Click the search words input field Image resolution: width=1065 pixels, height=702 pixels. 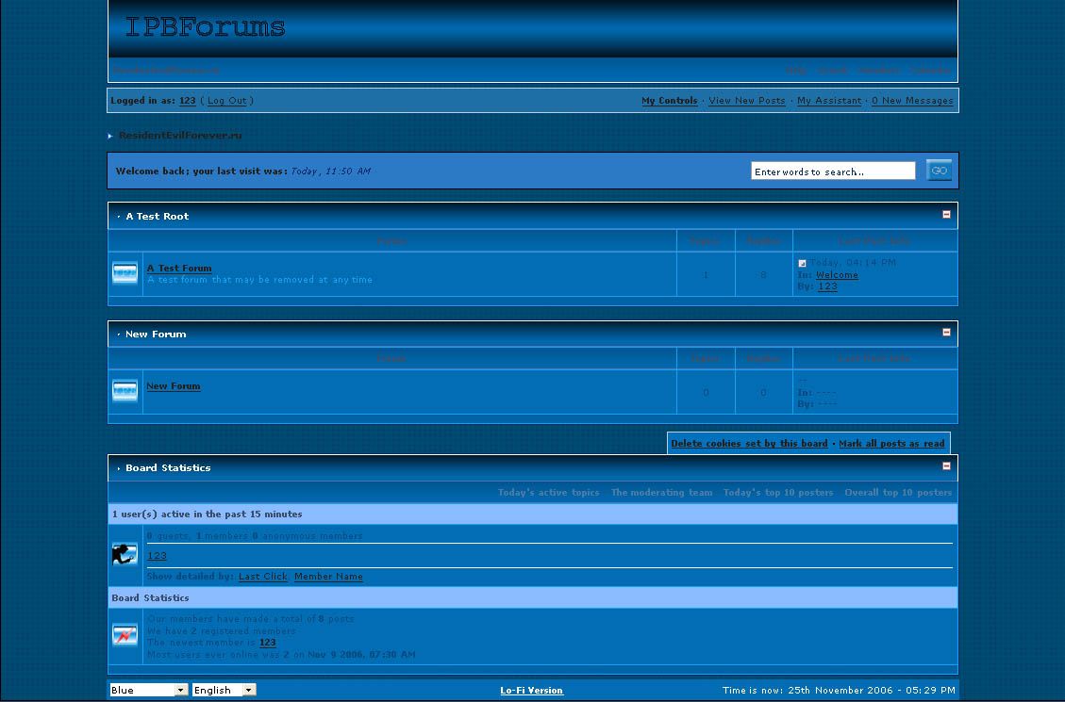pyautogui.click(x=832, y=171)
